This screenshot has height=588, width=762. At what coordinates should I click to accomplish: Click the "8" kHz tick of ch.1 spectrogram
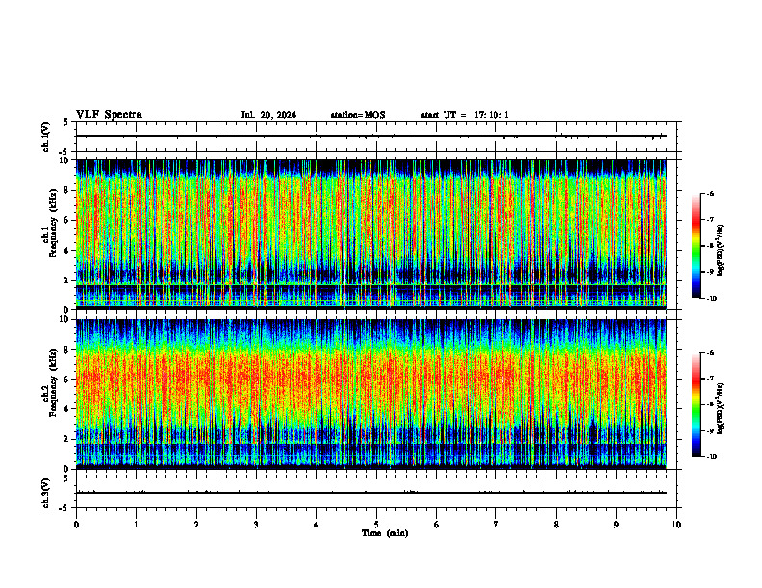point(67,190)
